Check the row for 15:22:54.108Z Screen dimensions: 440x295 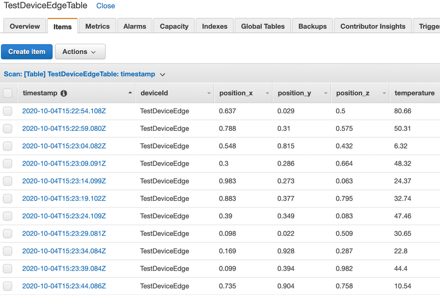click(8, 111)
